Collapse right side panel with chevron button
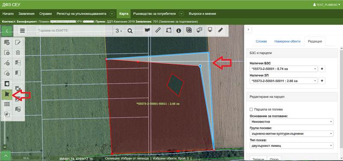 (x=249, y=29)
